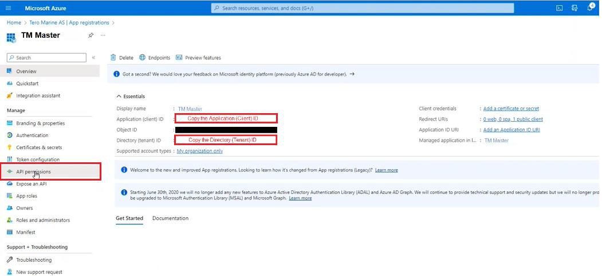The image size is (602, 276).
Task: Click the Home breadcrumb link
Action: click(14, 23)
